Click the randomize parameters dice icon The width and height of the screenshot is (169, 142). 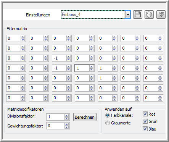click(x=149, y=15)
